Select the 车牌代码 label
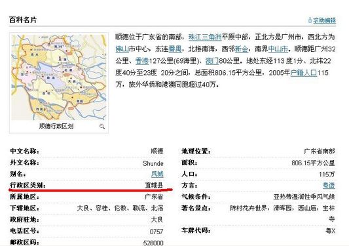This screenshot has height=246, width=349. 196,230
